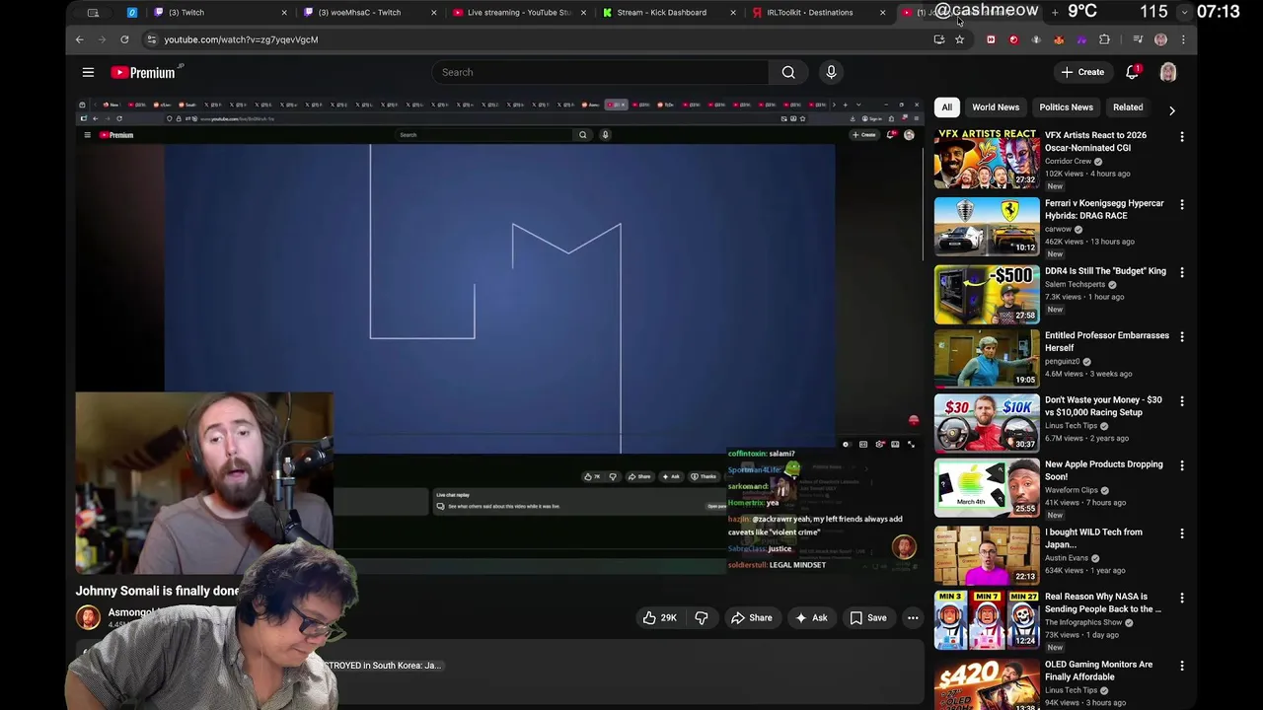Click the install app icon in the address bar
The image size is (1263, 710).
[938, 39]
